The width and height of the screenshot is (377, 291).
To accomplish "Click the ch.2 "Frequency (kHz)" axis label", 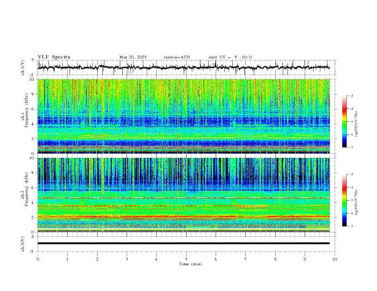I will click(x=27, y=189).
